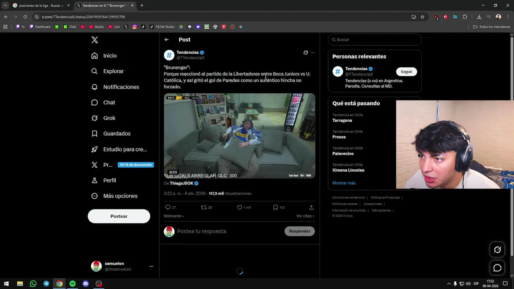514x289 pixels.
Task: Open the Chrome apps grid in the bookmarks bar
Action: (x=5, y=27)
